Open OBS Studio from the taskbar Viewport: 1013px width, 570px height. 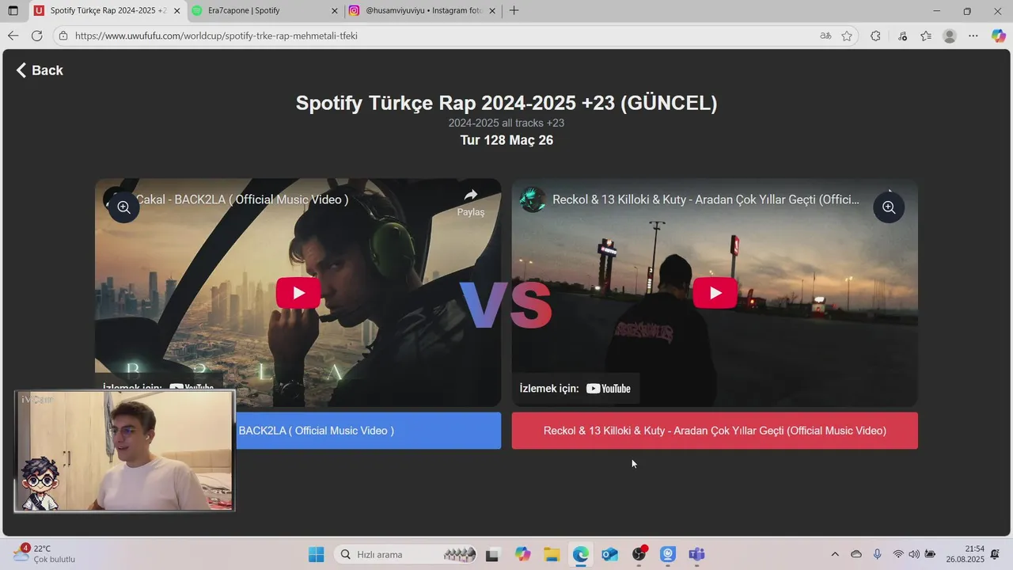[x=639, y=554]
